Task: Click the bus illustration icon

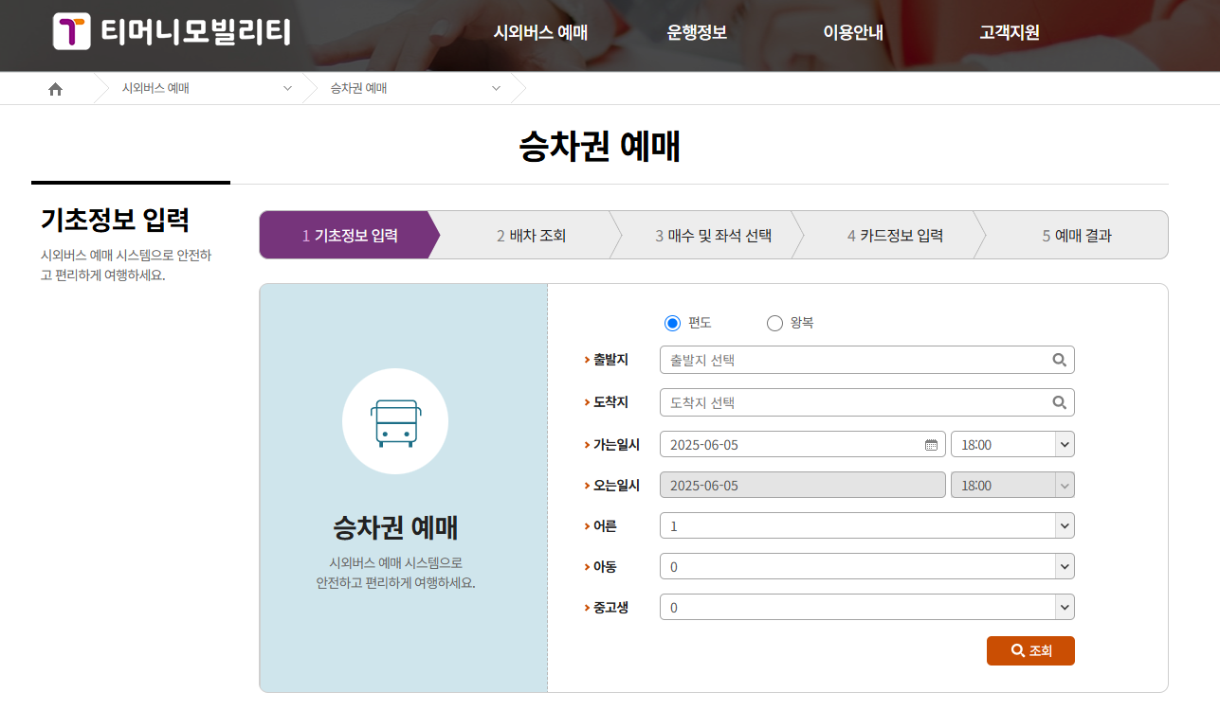Action: (x=395, y=420)
